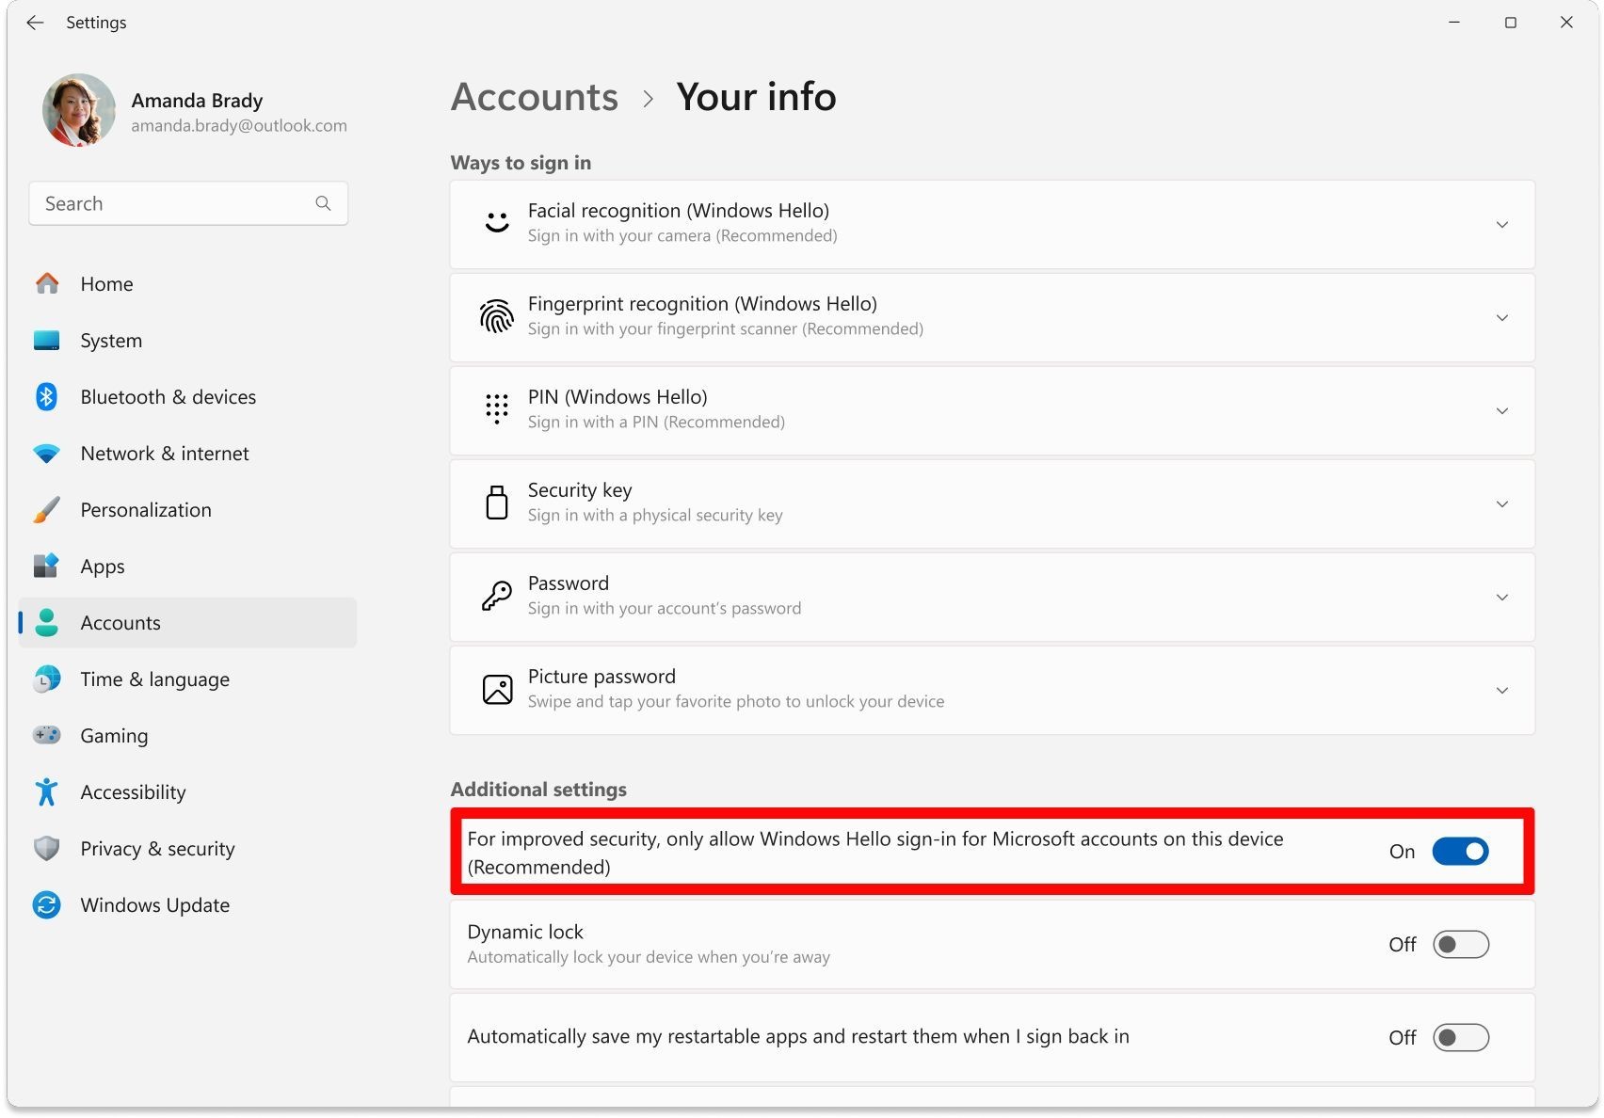The height and width of the screenshot is (1118, 1604).
Task: Click the back arrow in Settings
Action: pyautogui.click(x=35, y=23)
